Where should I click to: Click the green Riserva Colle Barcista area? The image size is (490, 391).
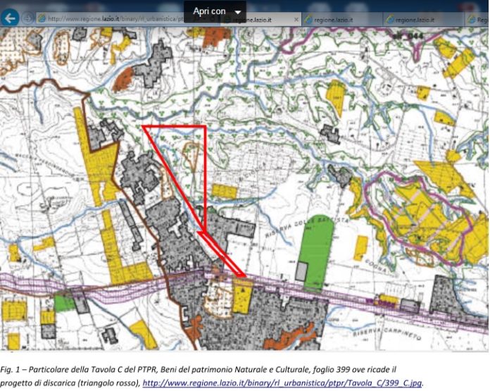point(315,240)
